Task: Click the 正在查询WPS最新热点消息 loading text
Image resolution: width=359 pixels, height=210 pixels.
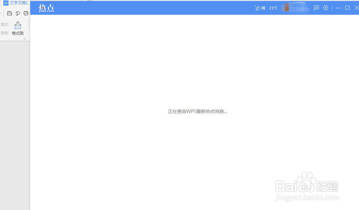Action: pyautogui.click(x=197, y=111)
